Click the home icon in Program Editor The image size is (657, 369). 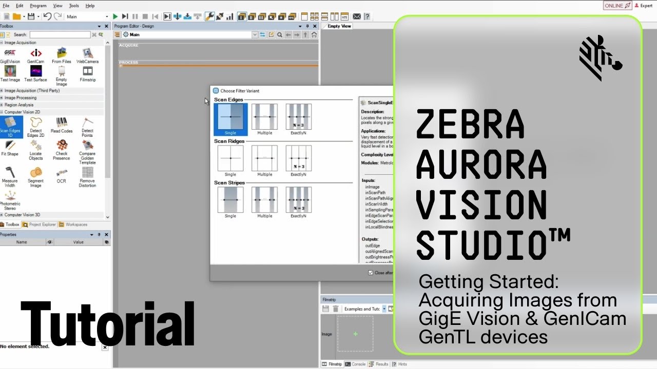(x=314, y=35)
